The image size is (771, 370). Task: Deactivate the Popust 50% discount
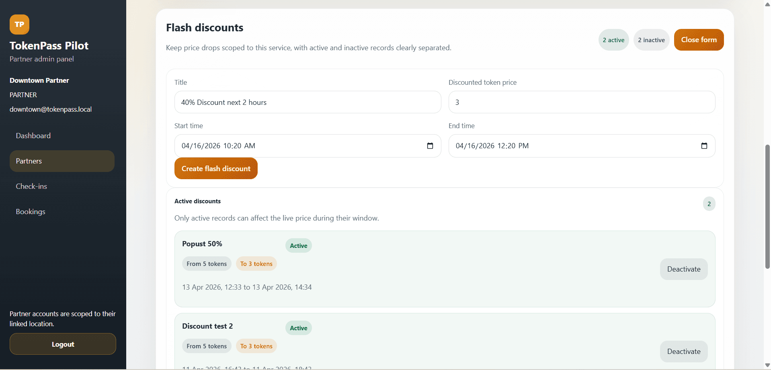pos(683,269)
